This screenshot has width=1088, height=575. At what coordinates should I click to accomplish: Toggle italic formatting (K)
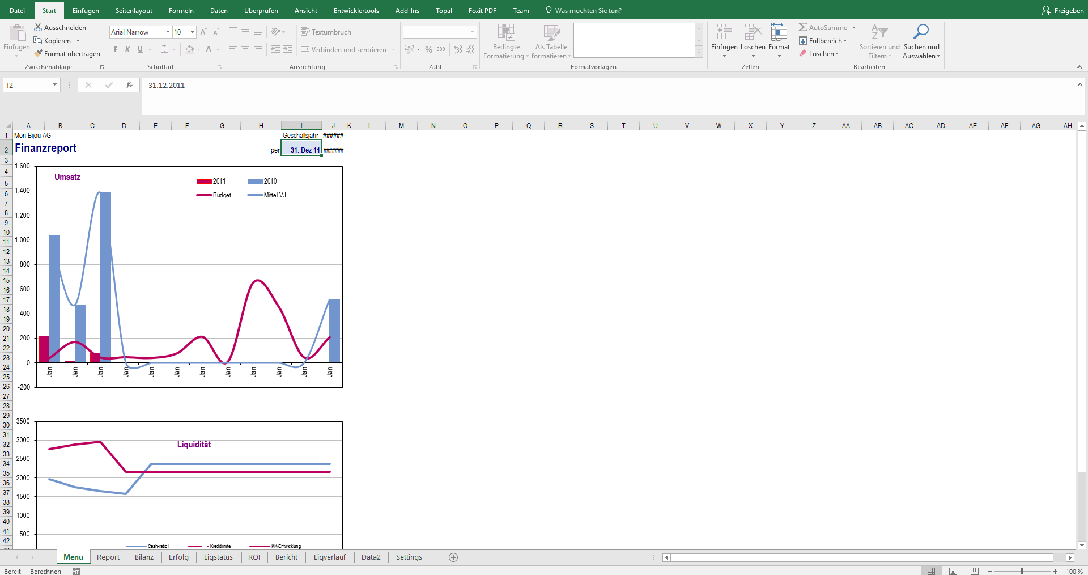click(127, 49)
